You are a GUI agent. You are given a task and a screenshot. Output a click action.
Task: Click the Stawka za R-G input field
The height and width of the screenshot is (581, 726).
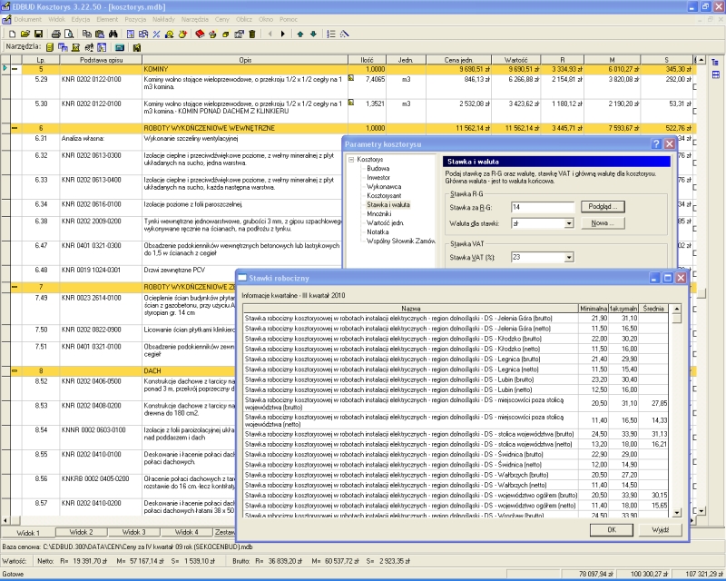click(x=543, y=207)
